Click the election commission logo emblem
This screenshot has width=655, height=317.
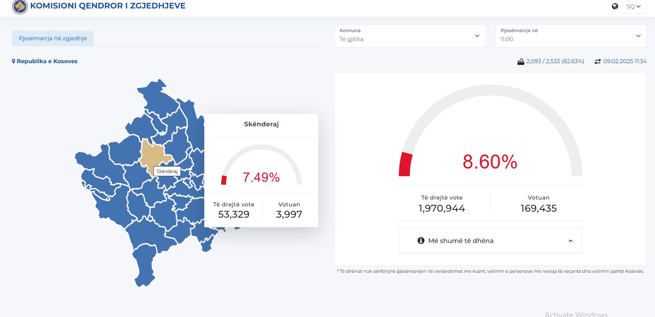click(x=20, y=7)
